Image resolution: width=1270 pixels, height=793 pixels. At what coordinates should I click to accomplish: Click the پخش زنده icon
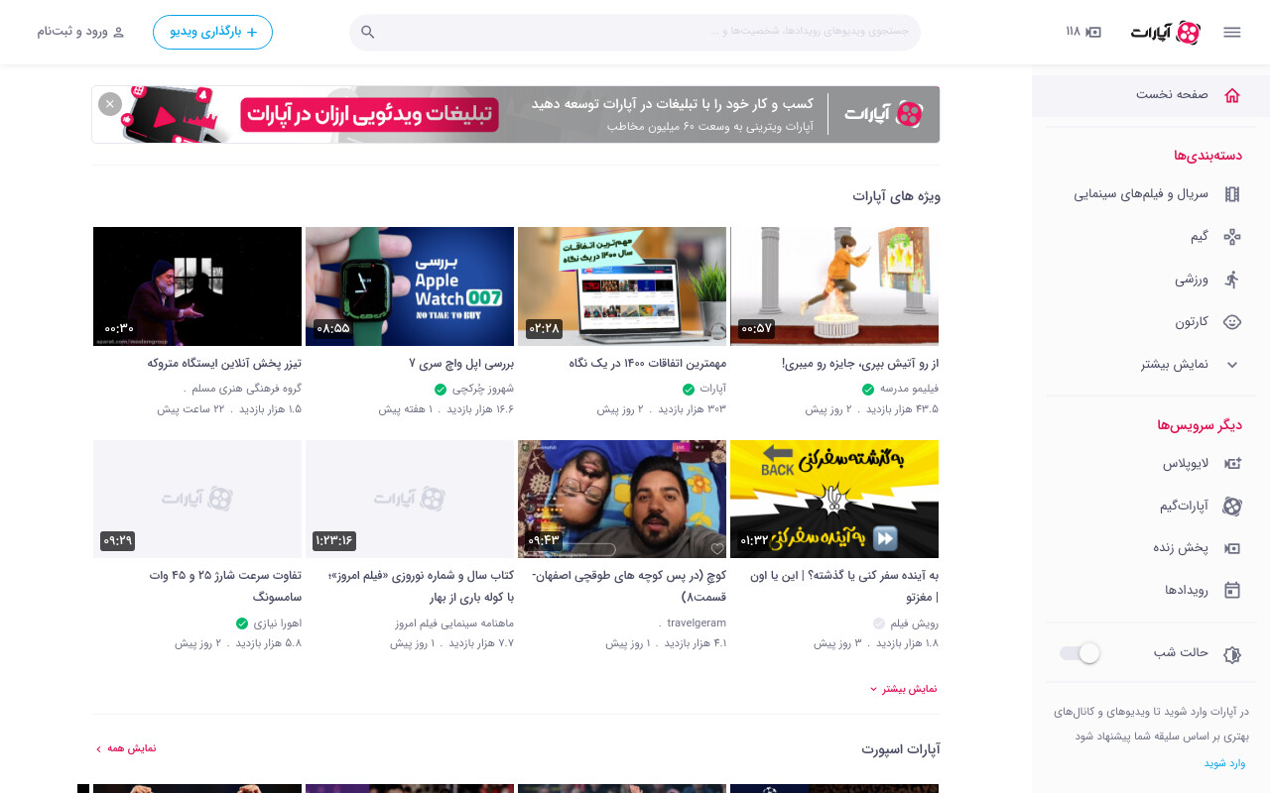[1232, 548]
